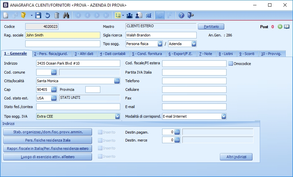Click the Altri indirizzi button
This screenshot has width=293, height=177.
236,157
